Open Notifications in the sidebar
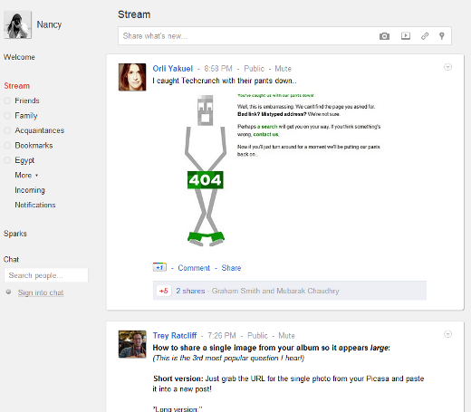Viewport: 471px width, 412px height. (35, 205)
